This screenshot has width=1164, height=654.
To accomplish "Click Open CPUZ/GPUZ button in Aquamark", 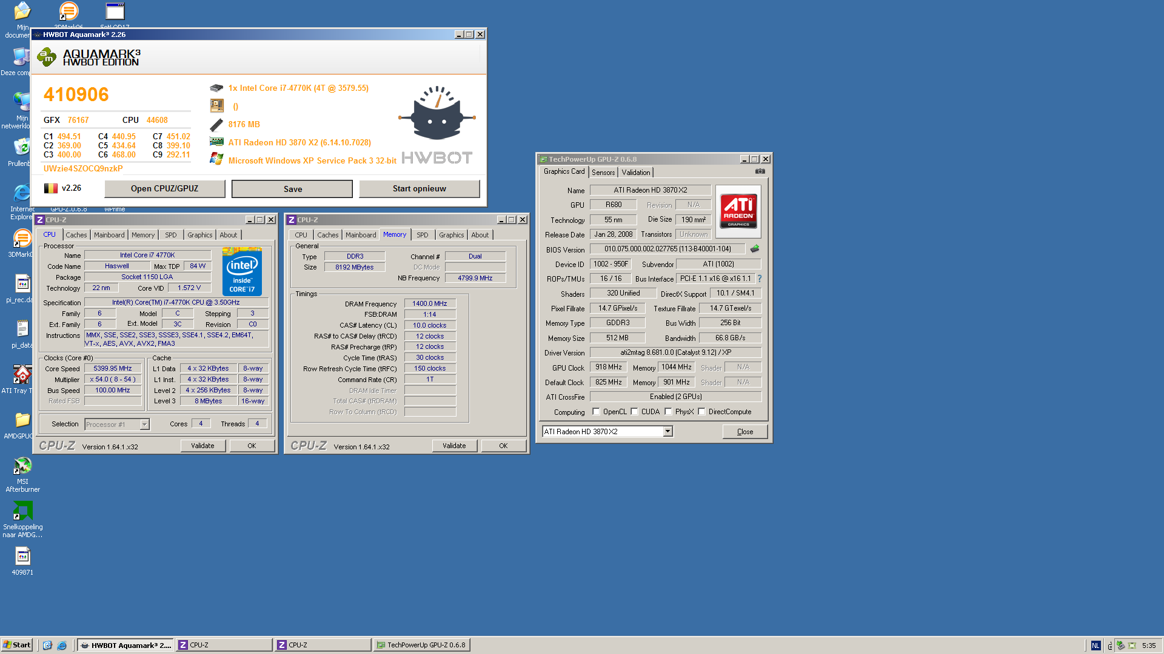I will point(164,189).
